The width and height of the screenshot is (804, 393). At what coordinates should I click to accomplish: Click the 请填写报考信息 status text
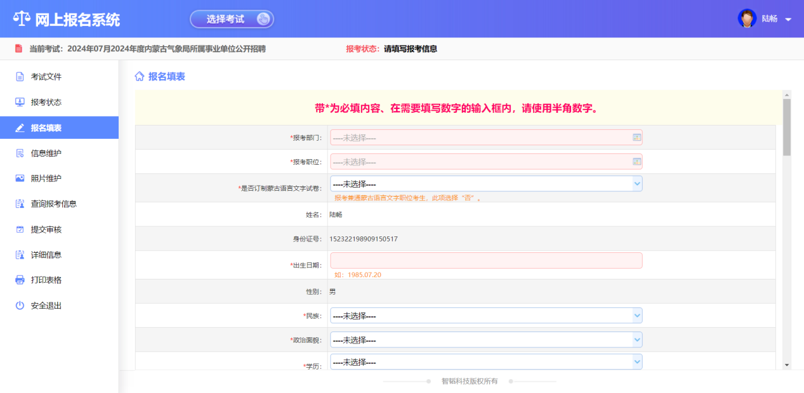click(411, 49)
